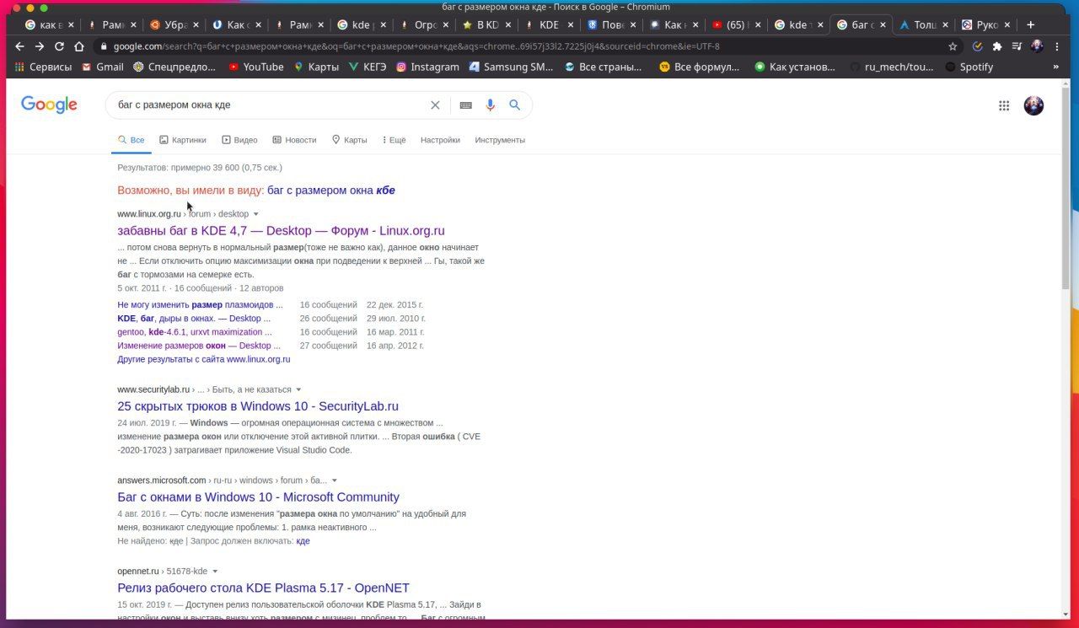
Task: Open the ru_mech/tou... bookmark
Action: (x=891, y=67)
